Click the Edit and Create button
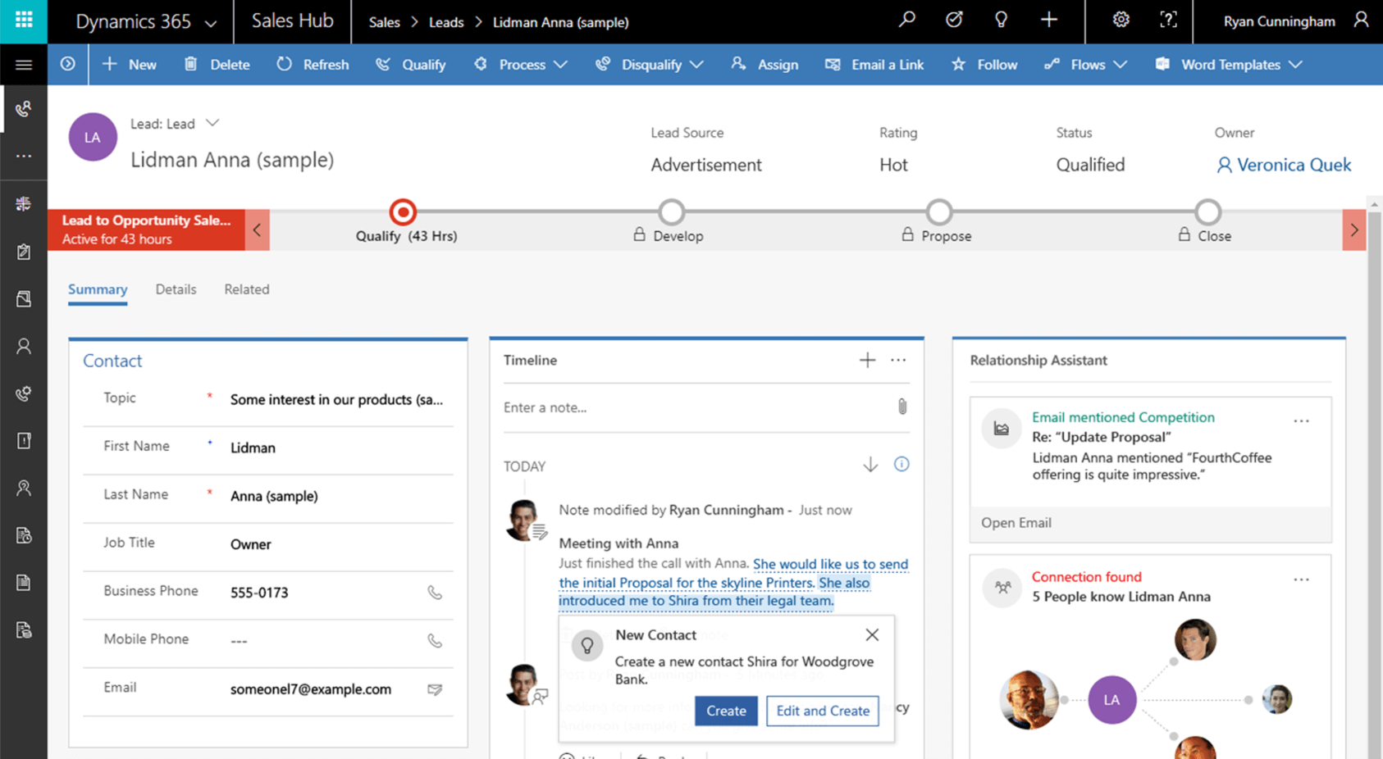The image size is (1383, 759). coord(823,711)
